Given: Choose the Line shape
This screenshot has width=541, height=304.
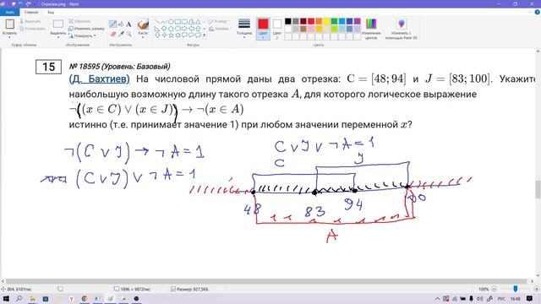Looking at the screenshot, I should pos(157,22).
